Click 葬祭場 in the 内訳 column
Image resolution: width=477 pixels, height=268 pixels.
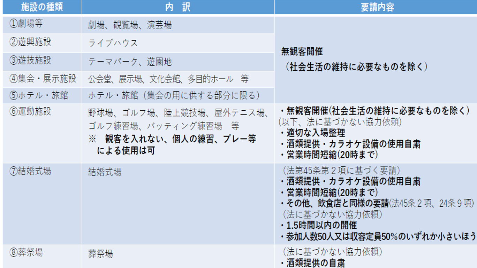click(100, 254)
